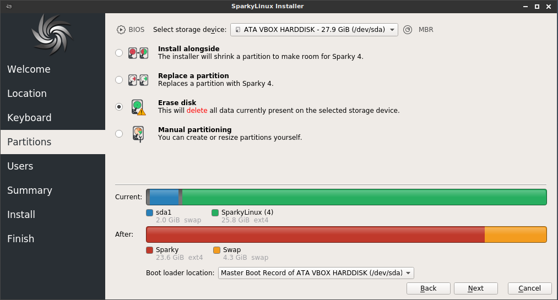
Task: Click the orange Swap color swatch
Action: (x=216, y=250)
